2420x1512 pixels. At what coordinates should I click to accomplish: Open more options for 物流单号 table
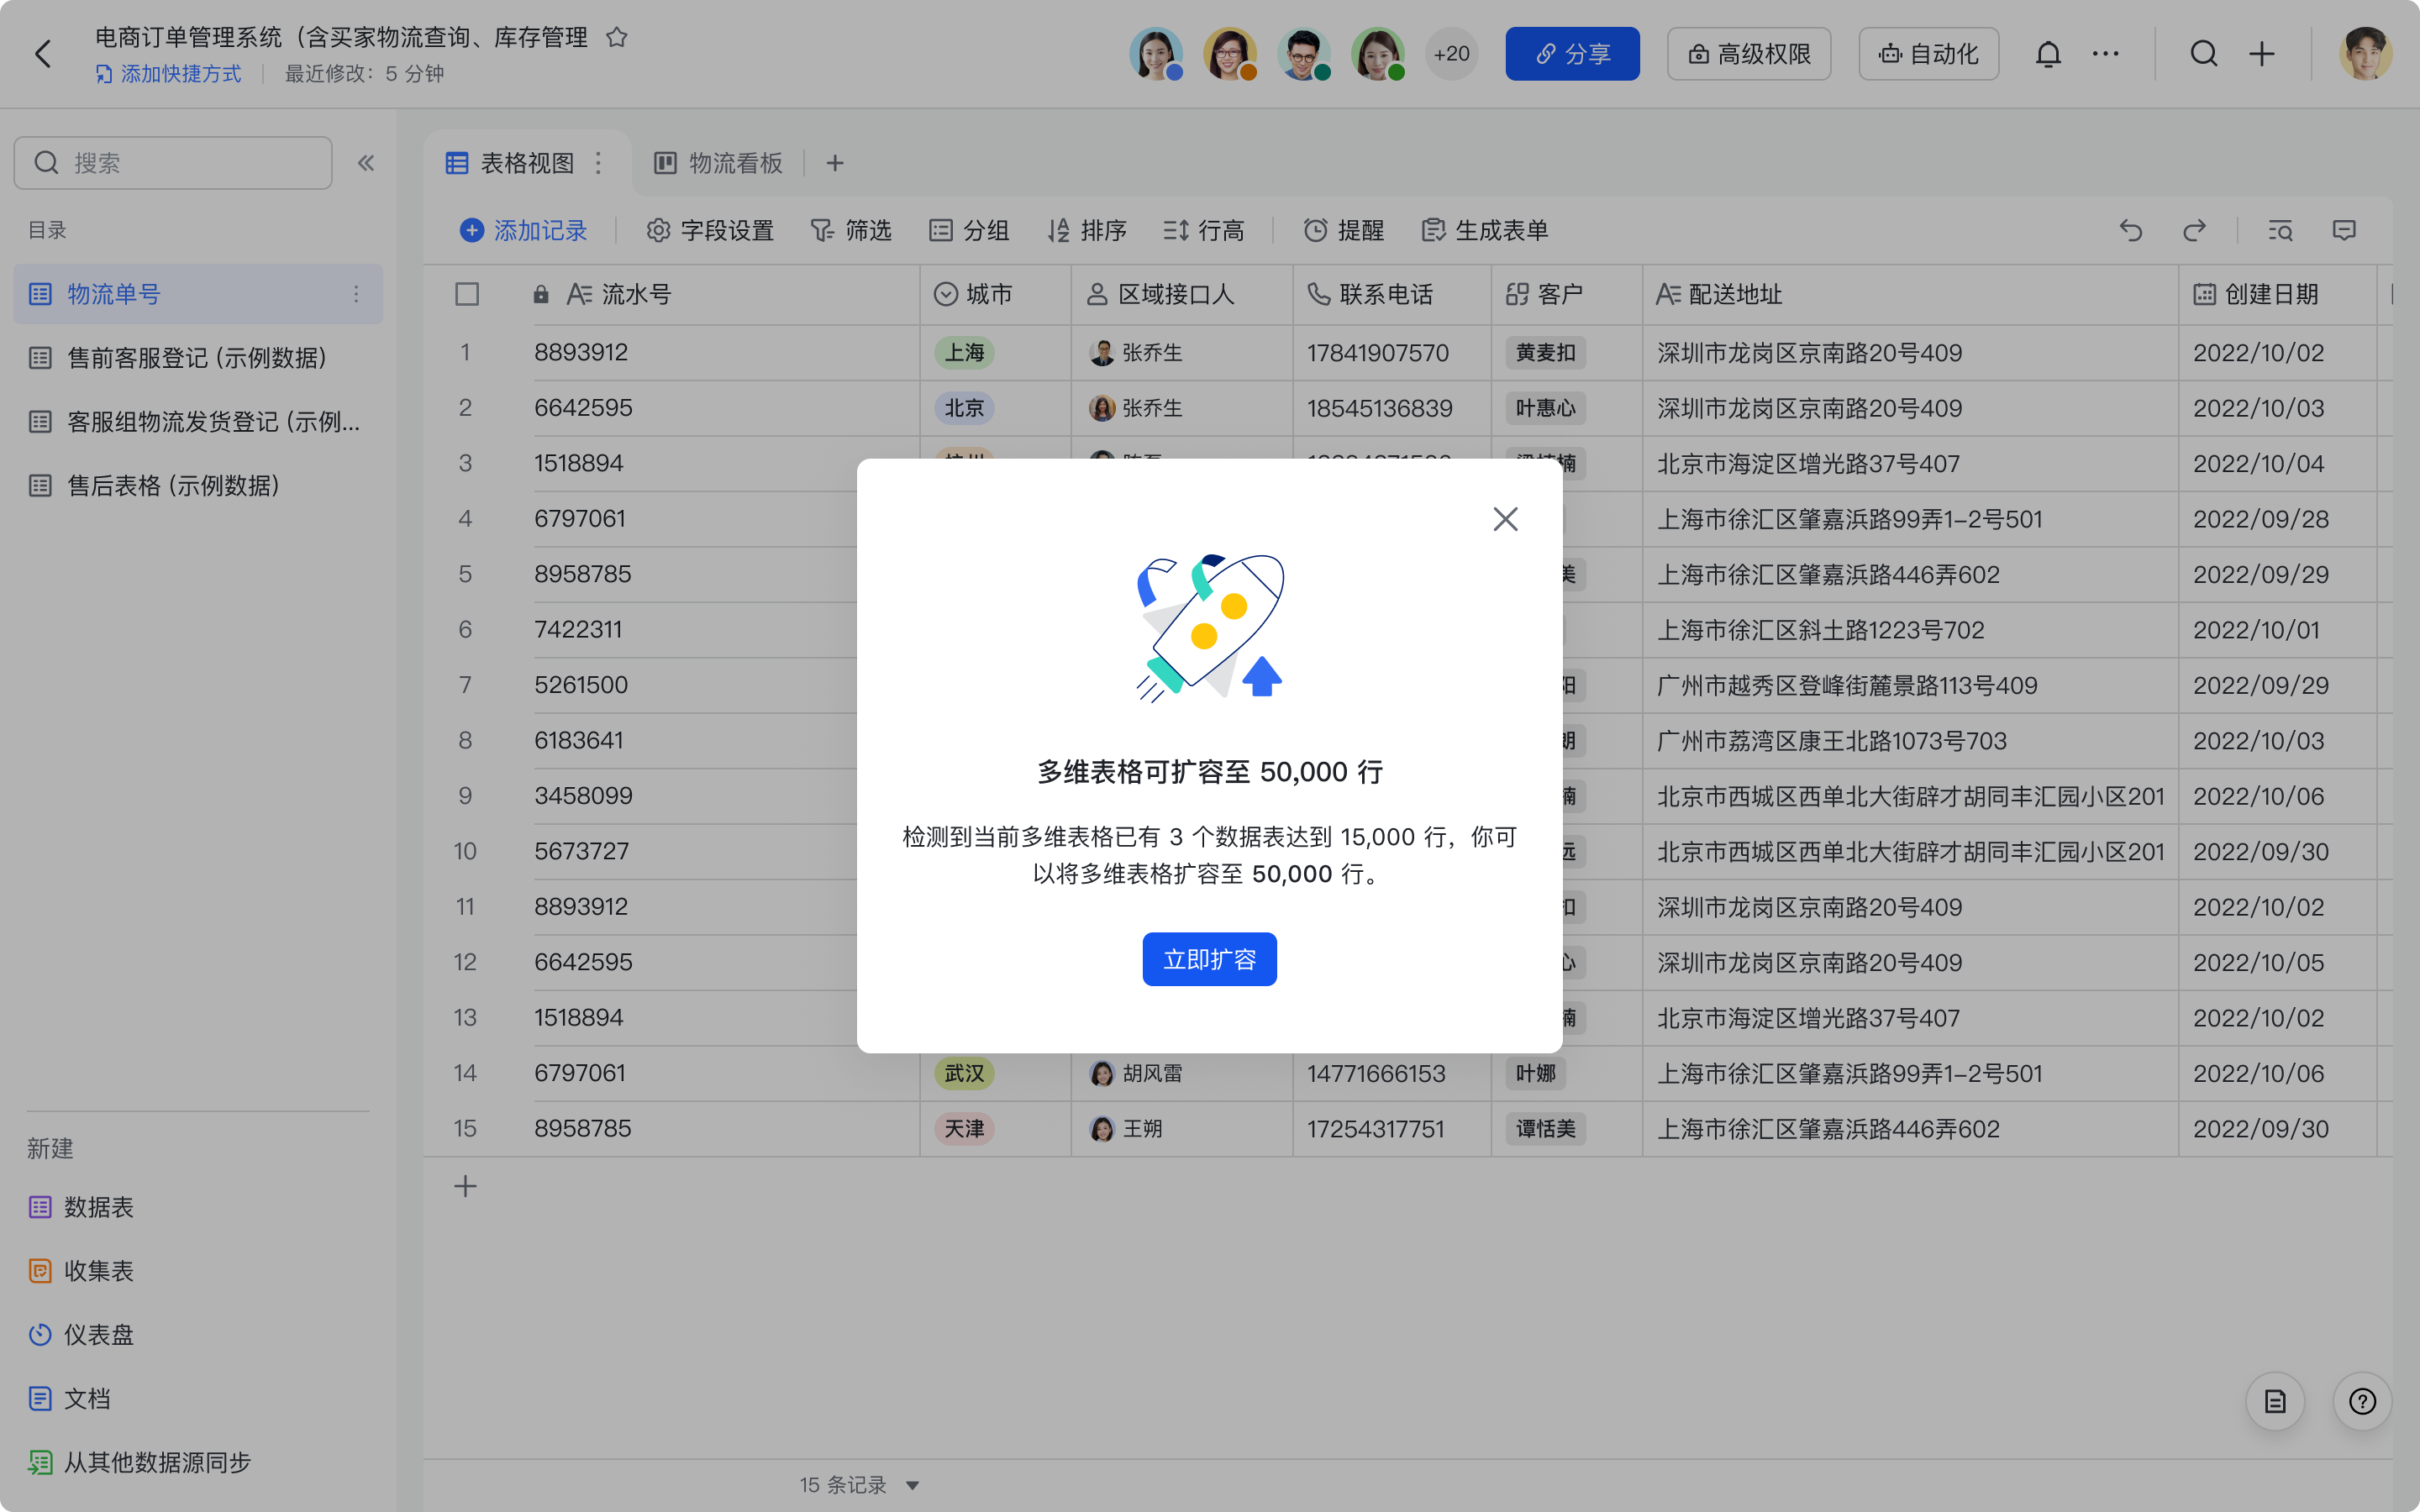click(356, 294)
